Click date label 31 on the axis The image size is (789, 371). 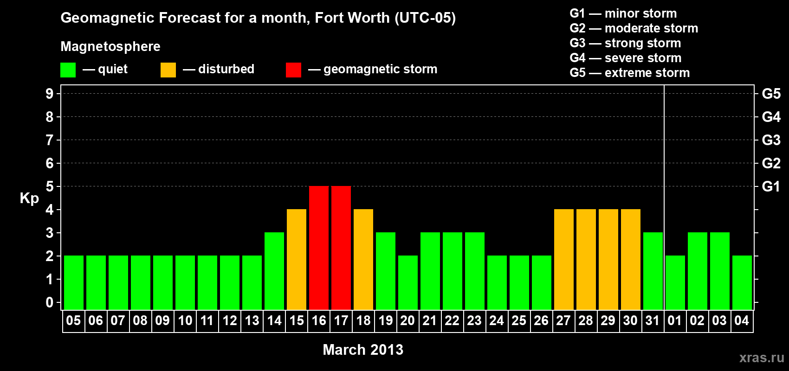point(653,320)
